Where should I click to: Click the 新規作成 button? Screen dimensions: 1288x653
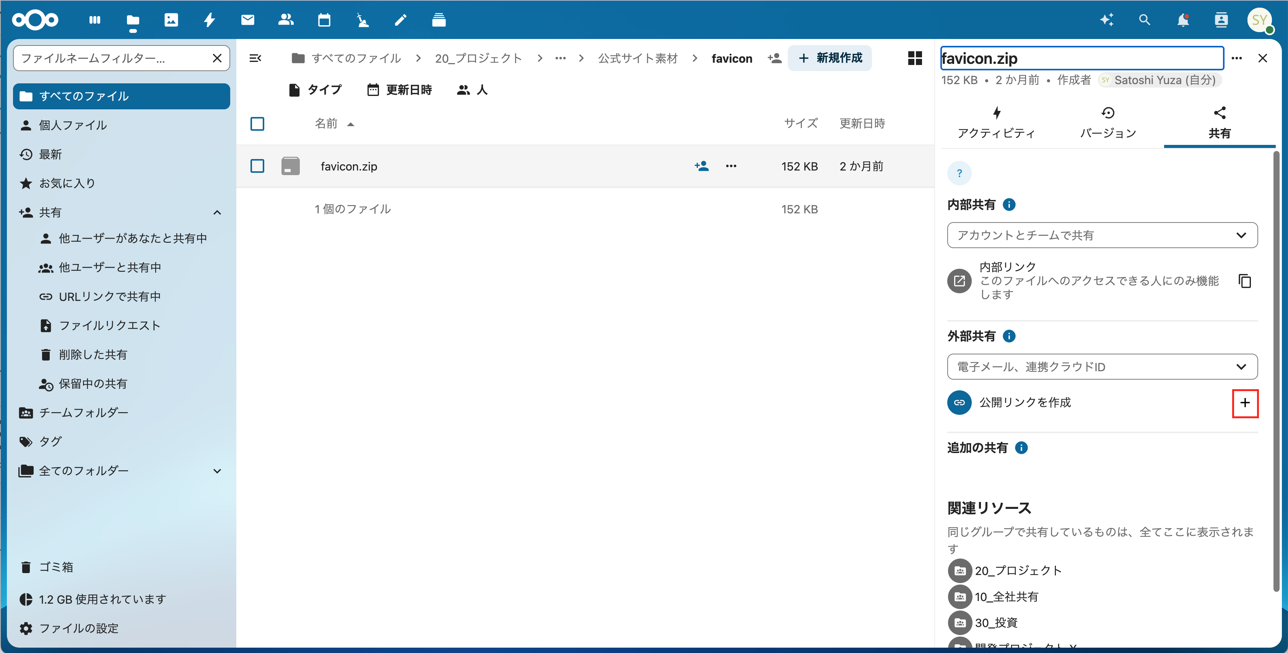click(x=829, y=58)
